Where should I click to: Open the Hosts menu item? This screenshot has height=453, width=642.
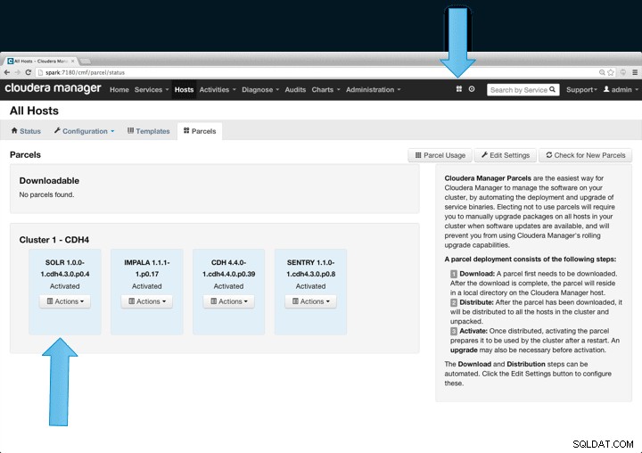pos(184,90)
